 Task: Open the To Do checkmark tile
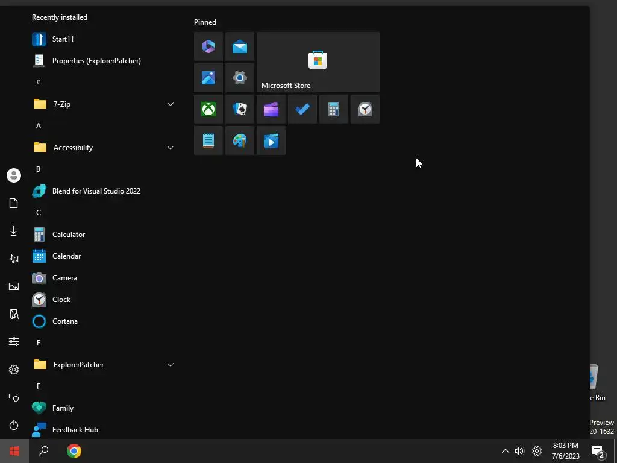tap(302, 109)
